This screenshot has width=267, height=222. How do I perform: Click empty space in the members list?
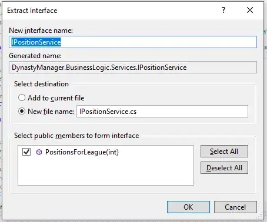(106, 172)
